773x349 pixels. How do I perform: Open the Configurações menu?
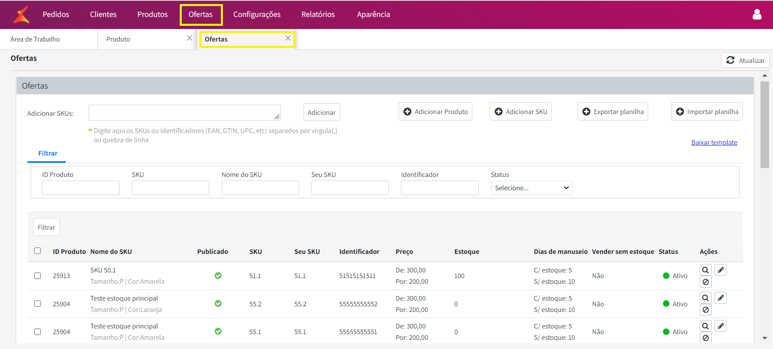point(257,15)
